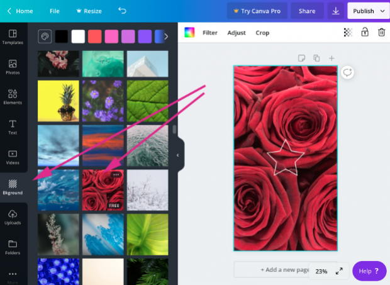Image resolution: width=390 pixels, height=285 pixels.
Task: Choose the cloudy blue sky thumbnail
Action: point(58,145)
